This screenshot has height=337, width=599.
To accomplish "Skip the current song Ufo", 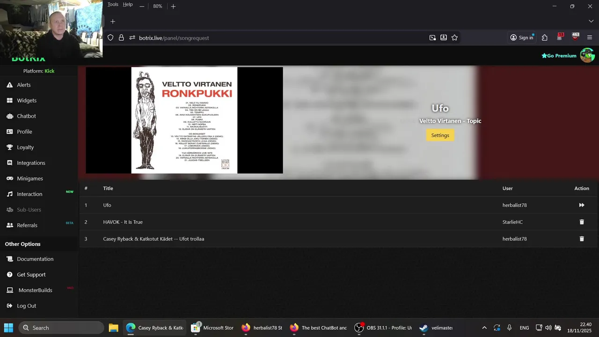I will 582,205.
